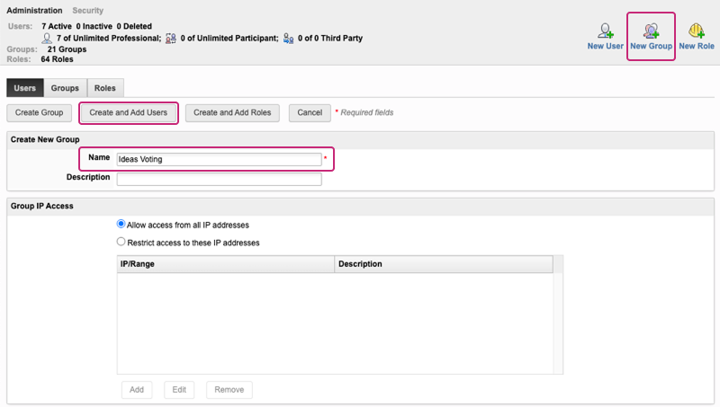This screenshot has height=407, width=720.
Task: Click the '0 Deleted' users count
Action: click(x=134, y=27)
